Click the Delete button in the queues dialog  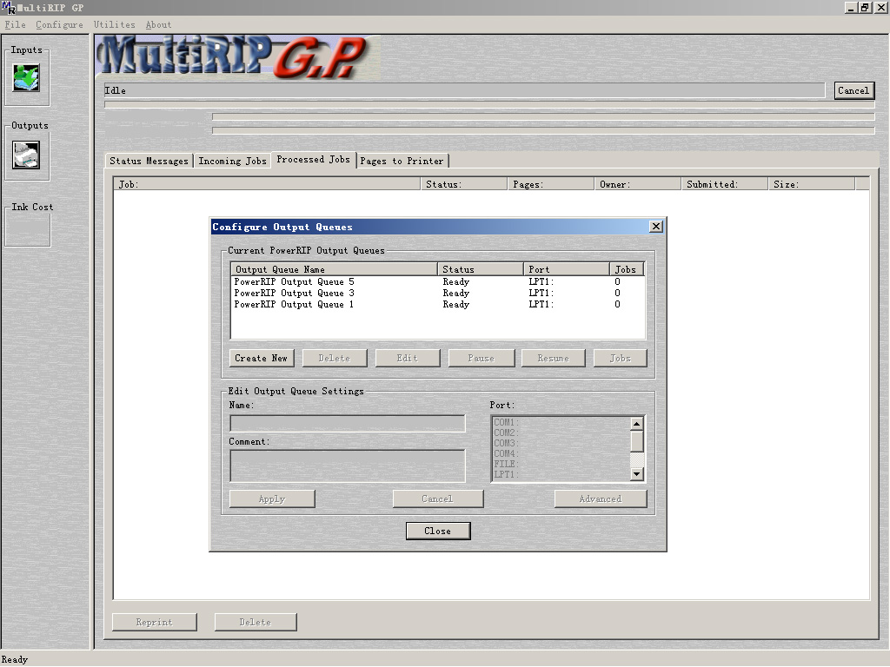(335, 358)
